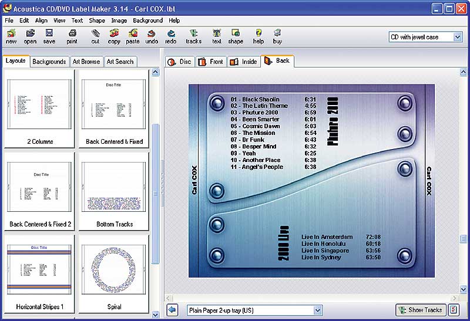Choose the 2 Columns layout thumbnail
The image size is (470, 321).
point(39,109)
